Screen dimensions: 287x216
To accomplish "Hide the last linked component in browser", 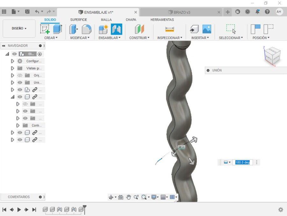I will tap(20, 140).
